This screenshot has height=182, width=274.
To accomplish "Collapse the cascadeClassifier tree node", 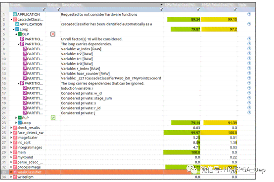I will point(11,19).
